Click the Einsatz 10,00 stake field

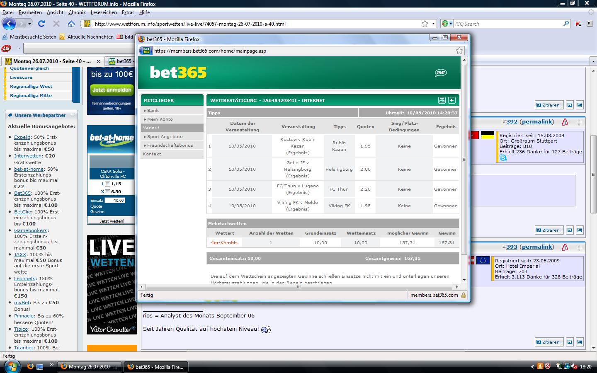coord(115,200)
